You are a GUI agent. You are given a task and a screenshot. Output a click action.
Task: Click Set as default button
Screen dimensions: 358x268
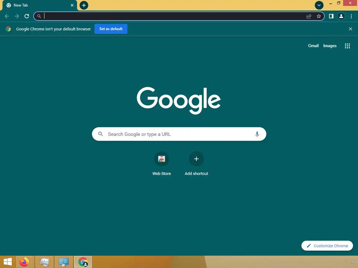[x=111, y=29]
